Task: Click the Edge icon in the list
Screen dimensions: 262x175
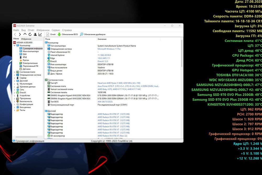Action: click(49, 58)
